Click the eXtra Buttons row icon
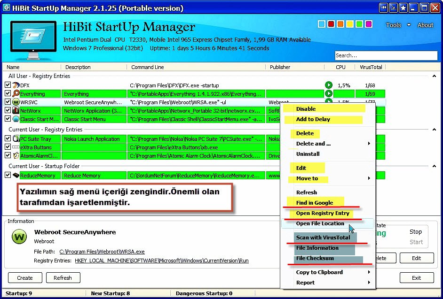 (x=16, y=147)
